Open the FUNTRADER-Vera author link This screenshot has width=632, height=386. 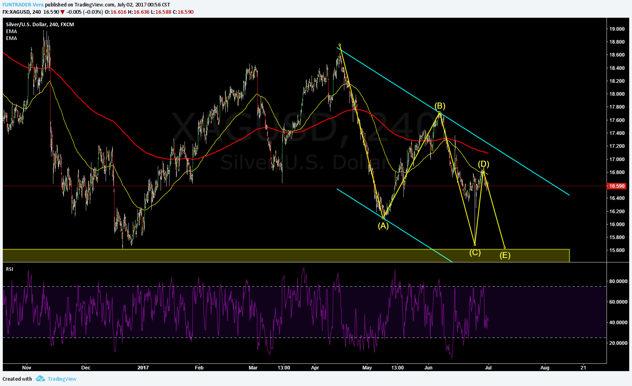[x=23, y=5]
